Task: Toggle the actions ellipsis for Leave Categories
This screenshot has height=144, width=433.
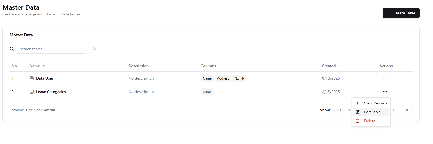Action: [x=385, y=92]
